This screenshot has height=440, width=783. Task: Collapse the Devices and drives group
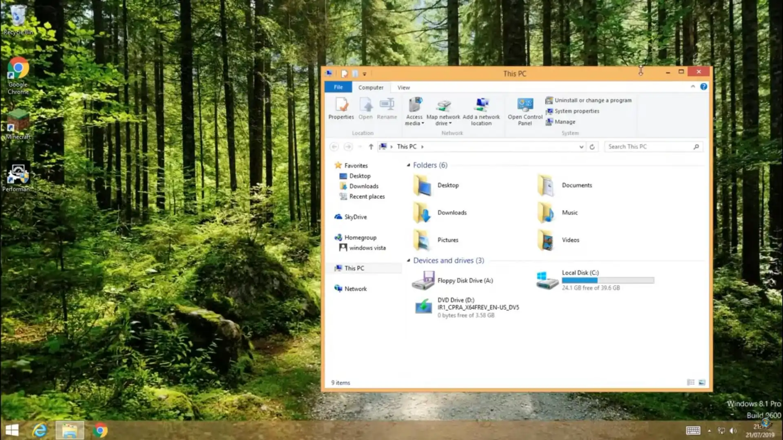(408, 260)
